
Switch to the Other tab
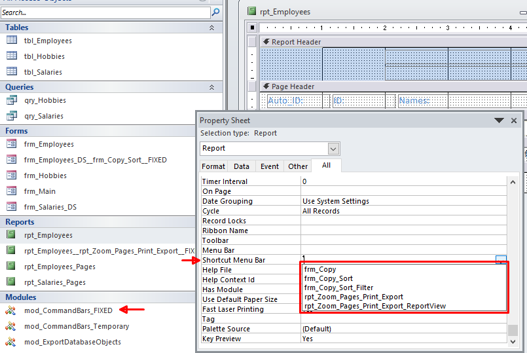click(x=298, y=166)
